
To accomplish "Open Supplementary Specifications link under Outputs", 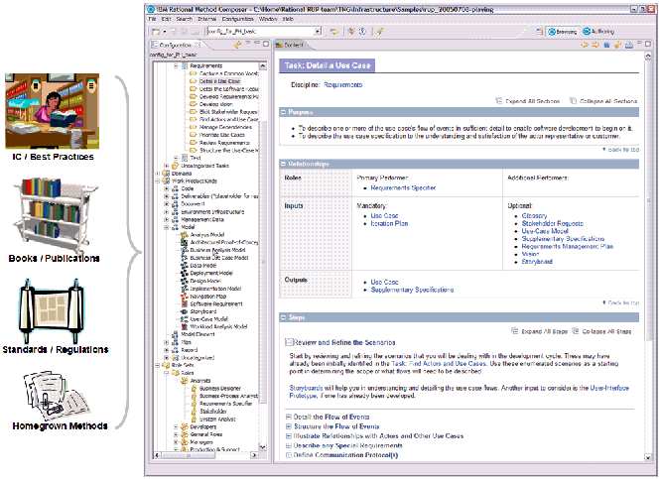I will pos(412,290).
